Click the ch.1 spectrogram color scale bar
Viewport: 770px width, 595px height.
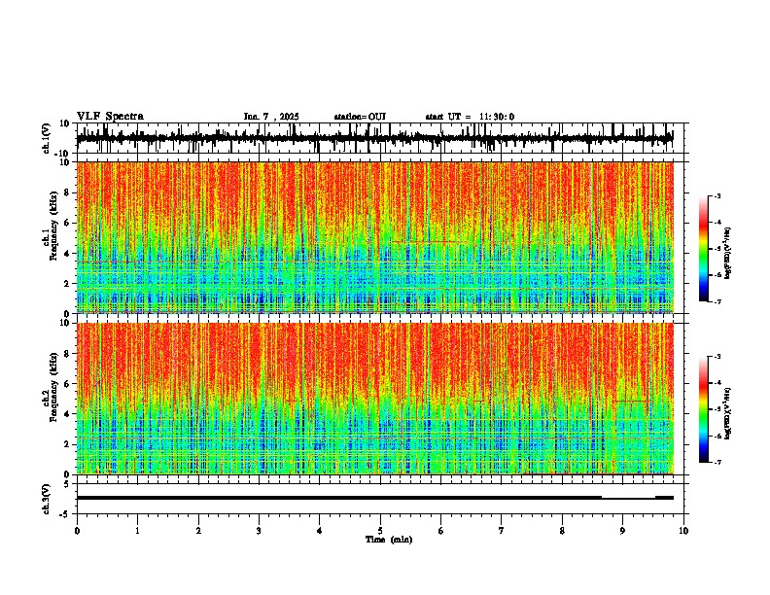(x=703, y=249)
